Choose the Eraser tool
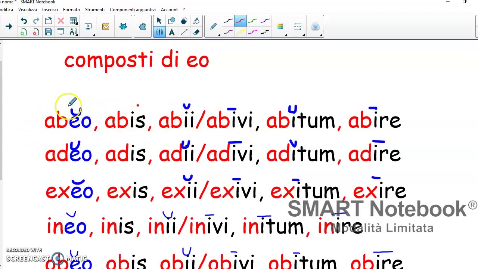Image resolution: width=478 pixels, height=269 pixels. (x=196, y=32)
